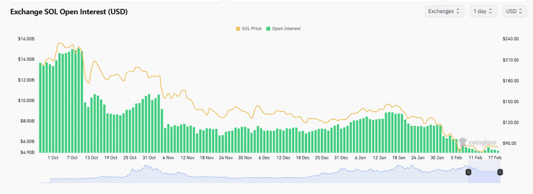The height and width of the screenshot is (194, 533).
Task: Click the $240.00 right price axis label
Action: click(510, 39)
